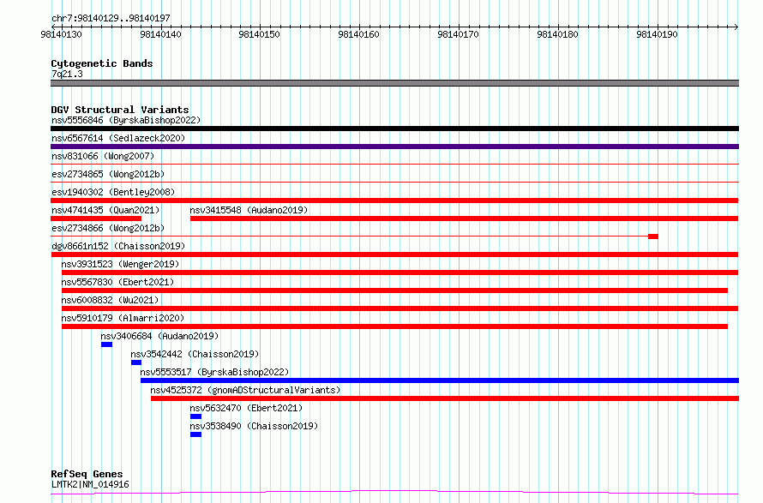Open nsv3931523 (Wenger2019) variant label

pos(120,264)
